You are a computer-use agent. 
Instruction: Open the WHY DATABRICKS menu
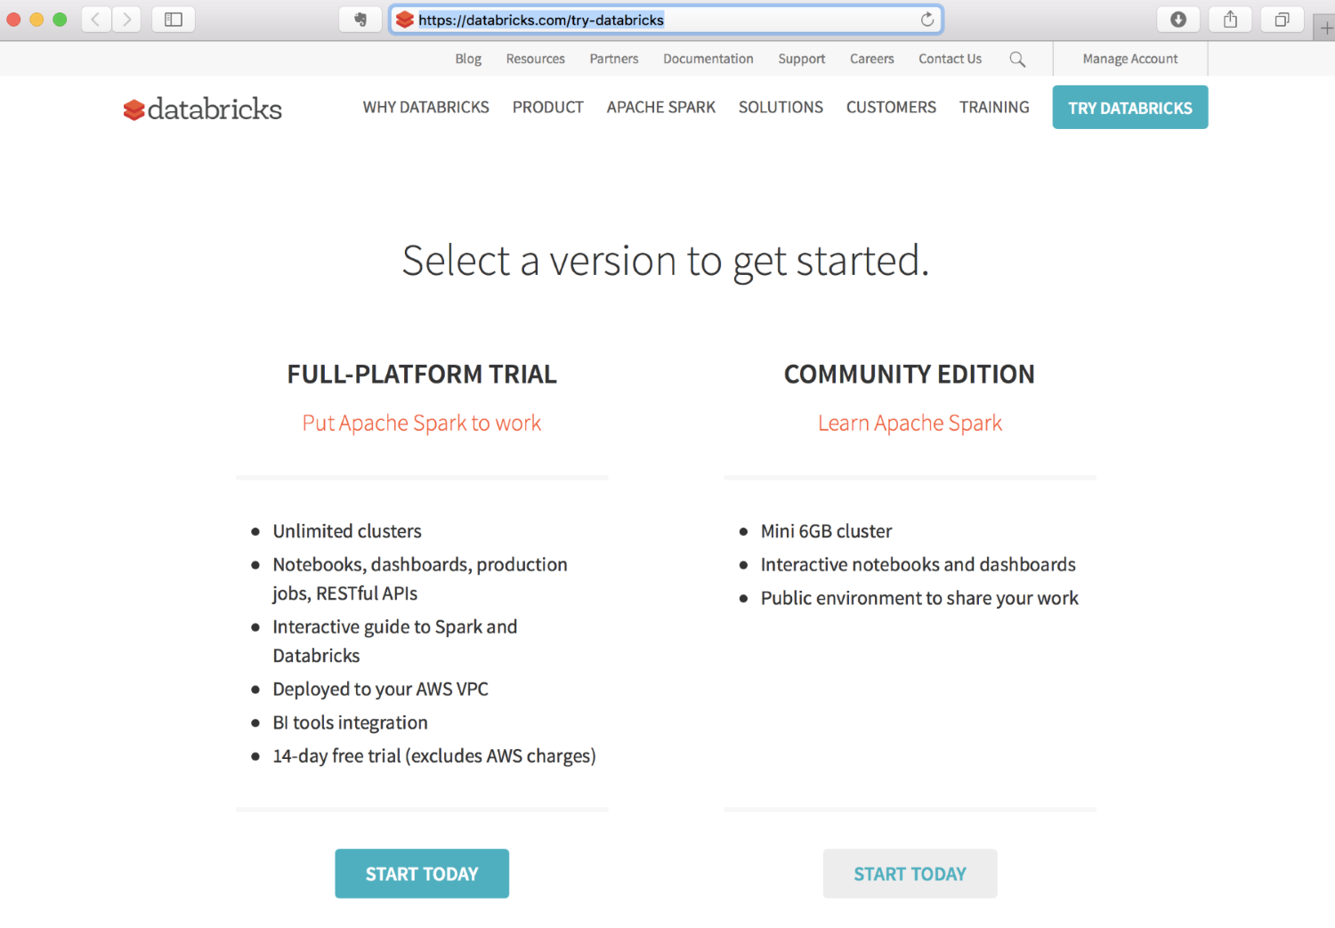425,107
